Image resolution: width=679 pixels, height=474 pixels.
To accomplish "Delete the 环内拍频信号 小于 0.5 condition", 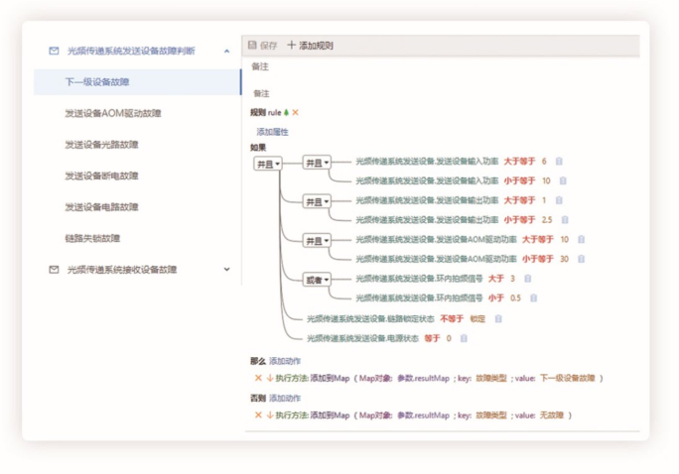I will click(x=533, y=297).
